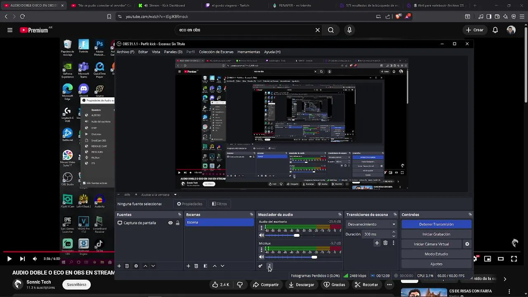
Task: Undock the Mezclador de audio panel
Action: click(x=340, y=214)
